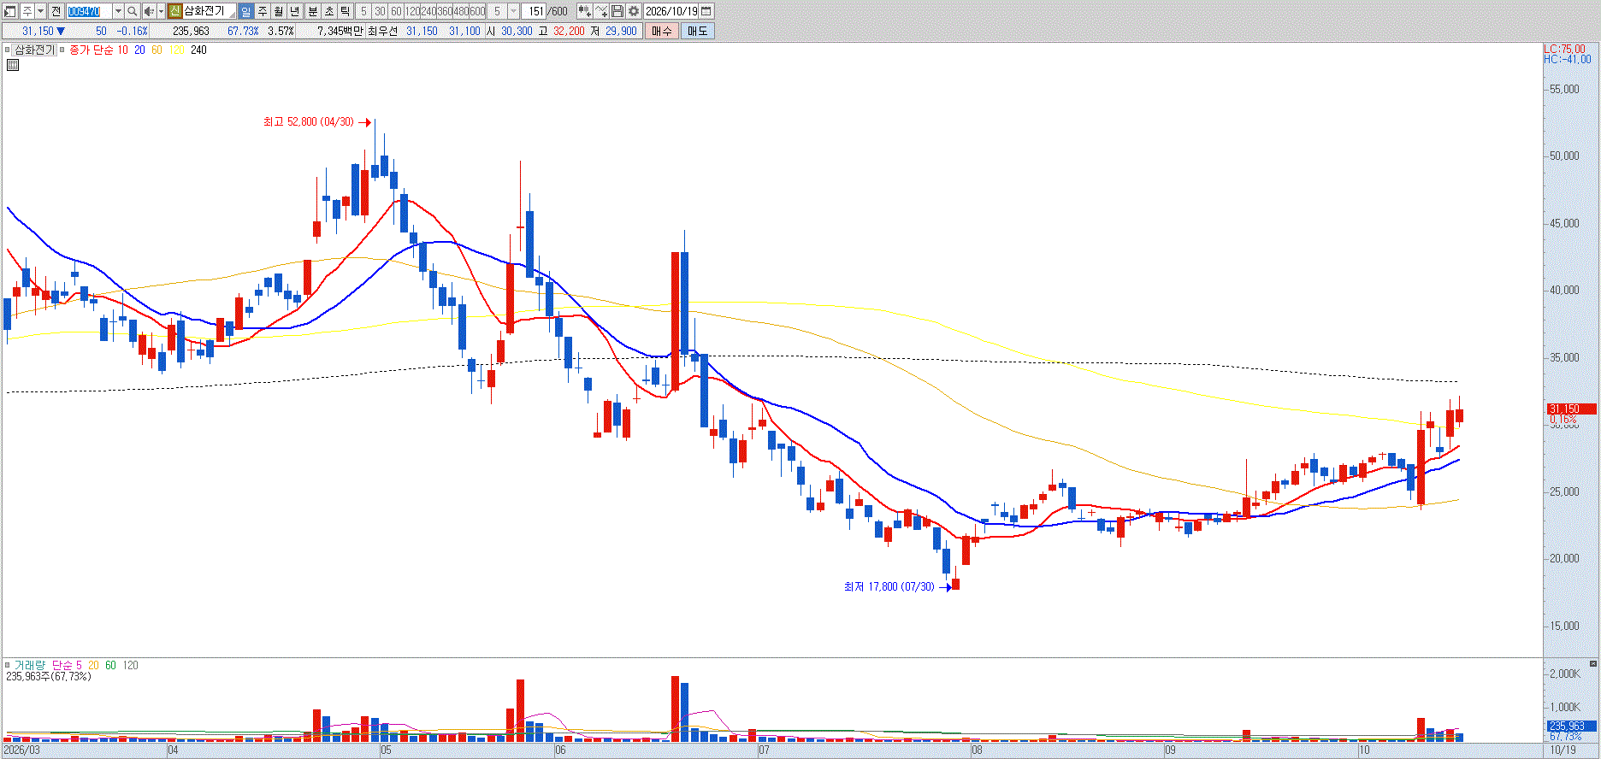This screenshot has width=1601, height=759.
Task: Select the 분 minute period
Action: [x=312, y=11]
